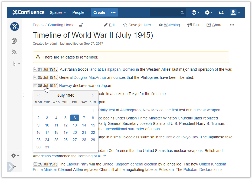252x179 pixels.
Task: Open the Spaces dropdown menu
Action: [58, 12]
